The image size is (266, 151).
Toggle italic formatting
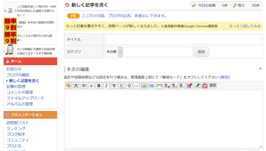tap(106, 86)
